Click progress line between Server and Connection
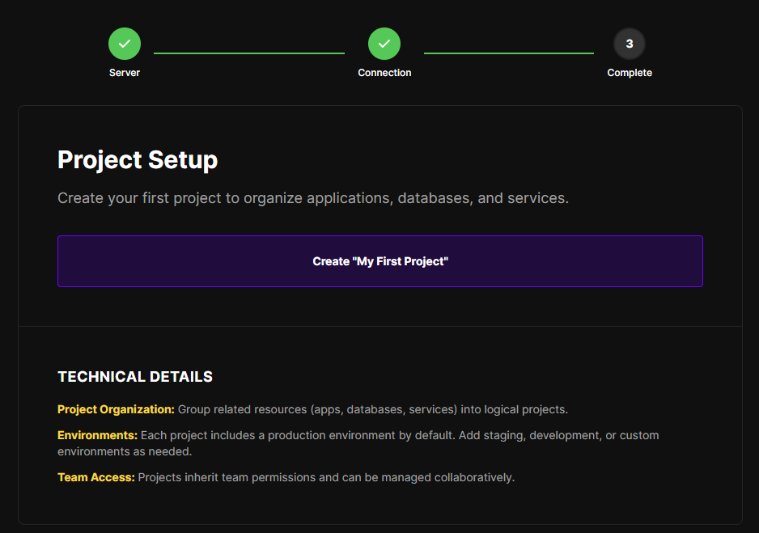This screenshot has width=759, height=533. [249, 53]
